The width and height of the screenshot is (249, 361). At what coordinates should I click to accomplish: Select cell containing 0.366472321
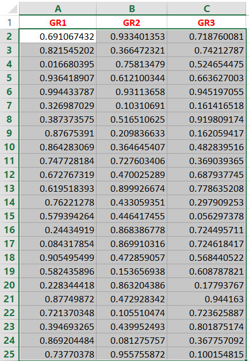132,50
